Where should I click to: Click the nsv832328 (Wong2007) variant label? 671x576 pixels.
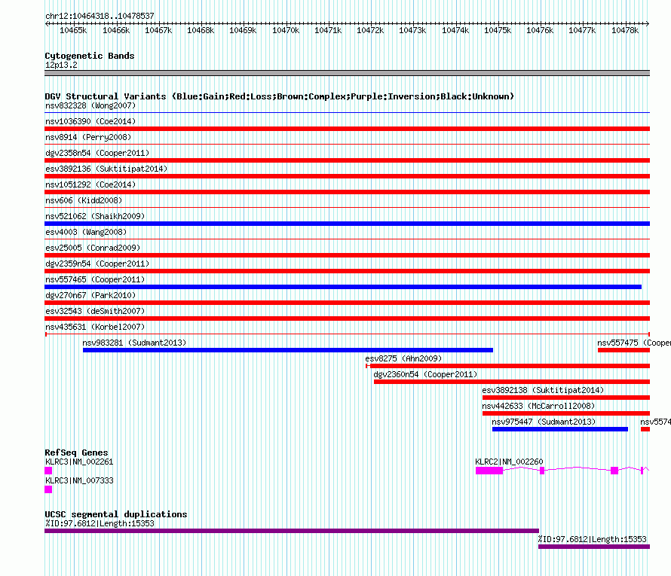[90, 105]
